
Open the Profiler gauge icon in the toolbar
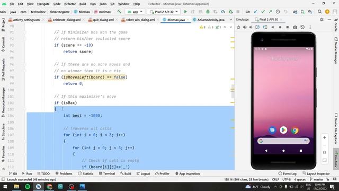(x=223, y=12)
